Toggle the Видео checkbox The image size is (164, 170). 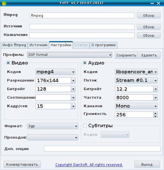click(x=8, y=63)
